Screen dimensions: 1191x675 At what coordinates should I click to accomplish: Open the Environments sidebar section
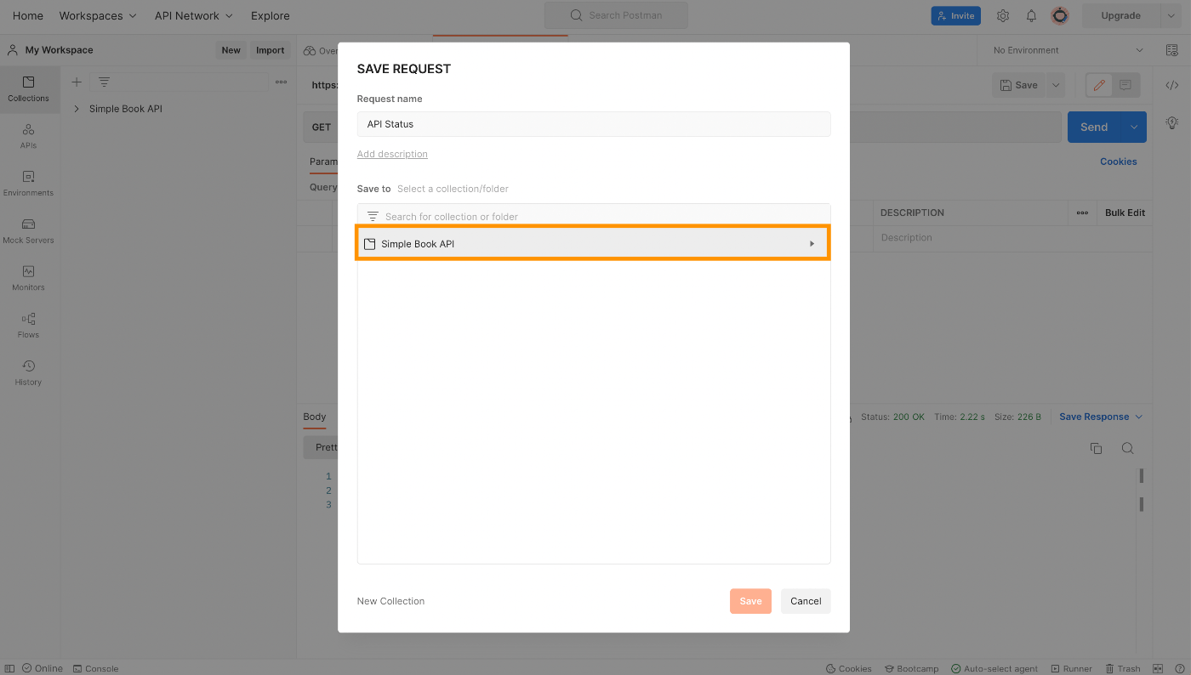coord(28,184)
